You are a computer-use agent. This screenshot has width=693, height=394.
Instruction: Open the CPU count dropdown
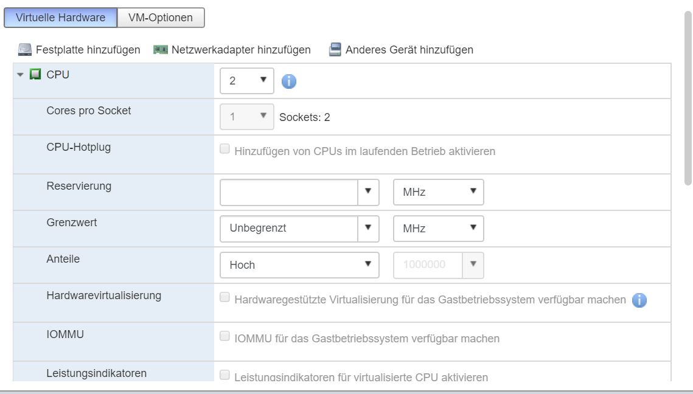pyautogui.click(x=247, y=81)
